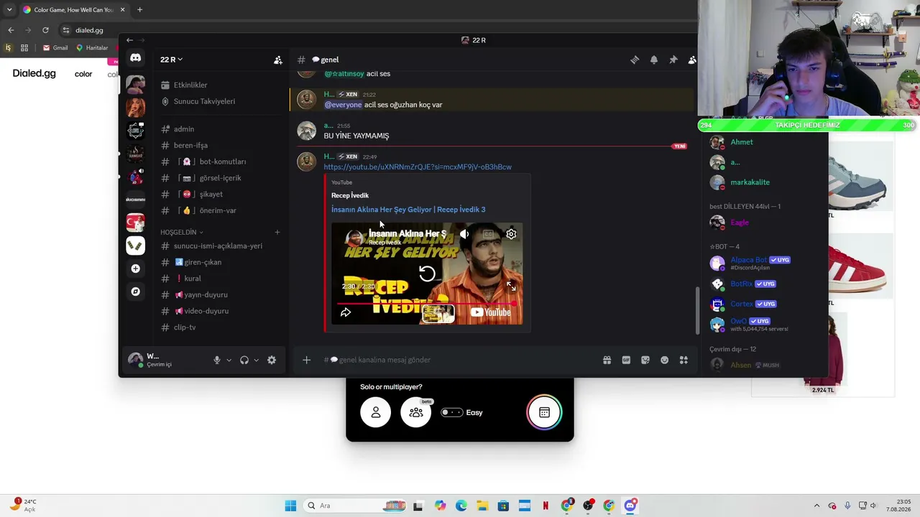Screen dimensions: 920x517
Task: Open the Discord server discovery compass
Action: pyautogui.click(x=135, y=292)
